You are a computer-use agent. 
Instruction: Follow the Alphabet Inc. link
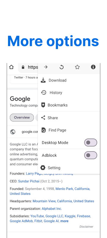pos(52,209)
